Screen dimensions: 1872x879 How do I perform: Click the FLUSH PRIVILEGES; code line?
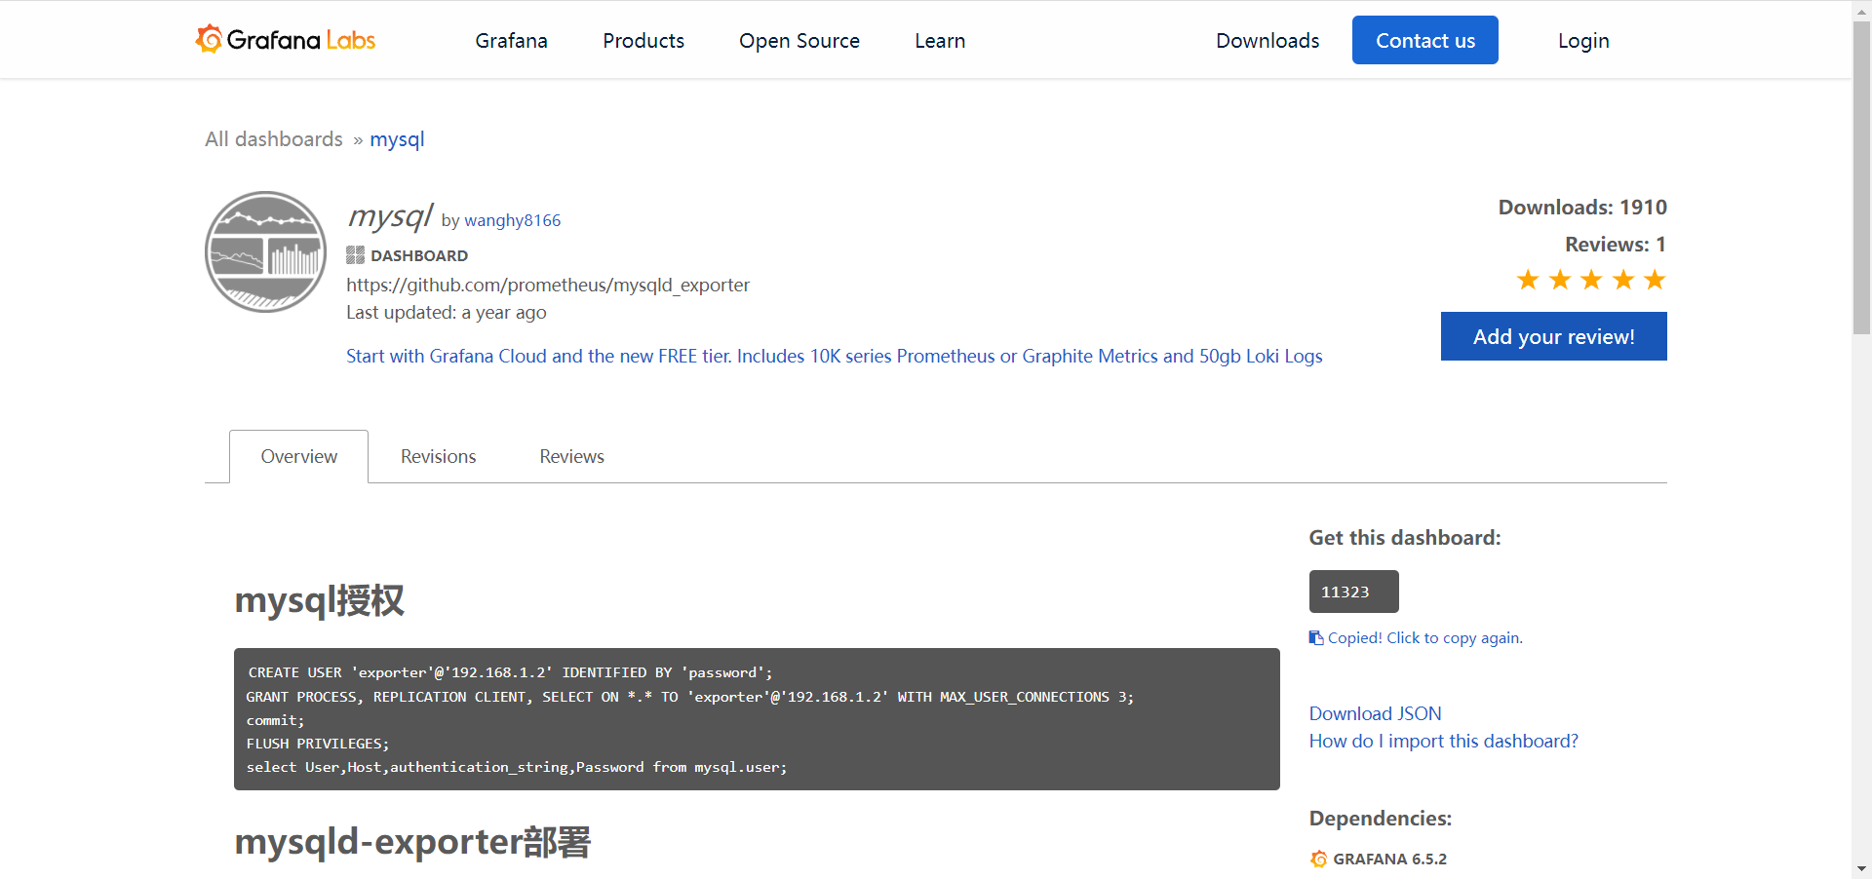[318, 744]
